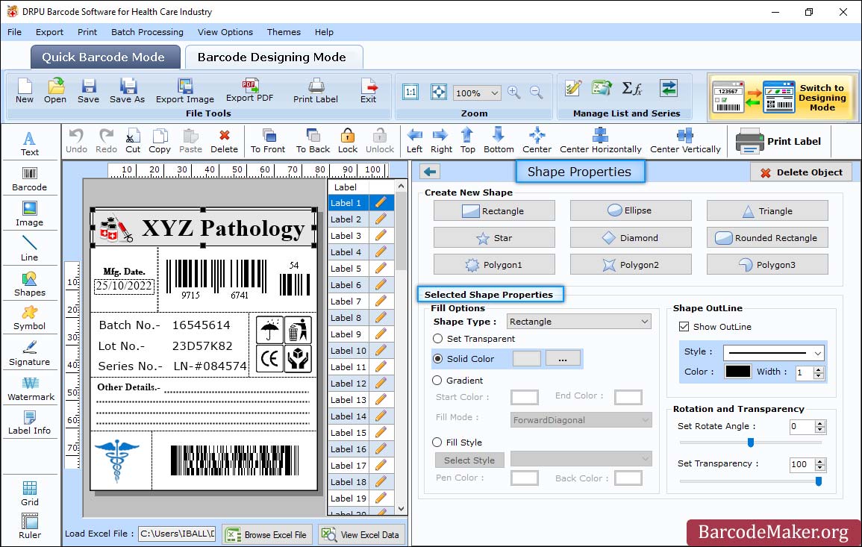Select the Line drawing tool
The height and width of the screenshot is (547, 862).
30,249
